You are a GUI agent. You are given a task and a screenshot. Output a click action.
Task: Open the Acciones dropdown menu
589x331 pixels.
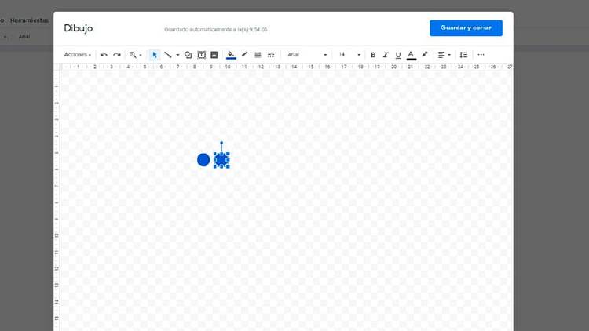click(x=77, y=55)
